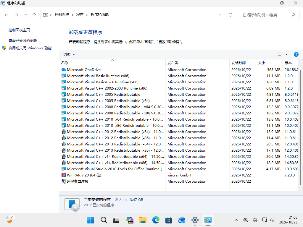Click the search magnifier icon in search box

[293, 15]
